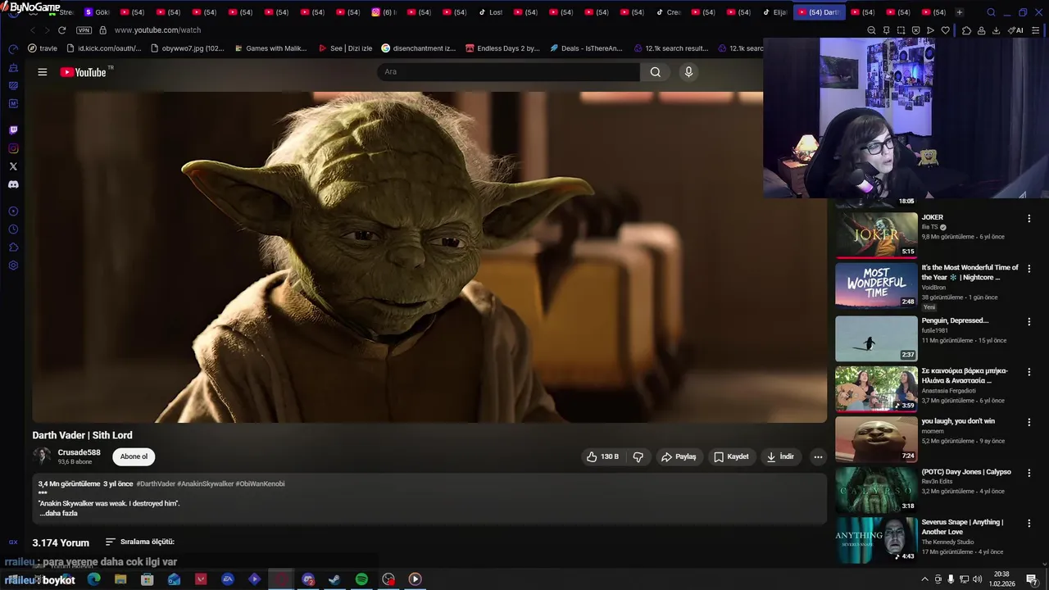This screenshot has height=590, width=1049.
Task: Go to the YouTube home logo
Action: [83, 72]
